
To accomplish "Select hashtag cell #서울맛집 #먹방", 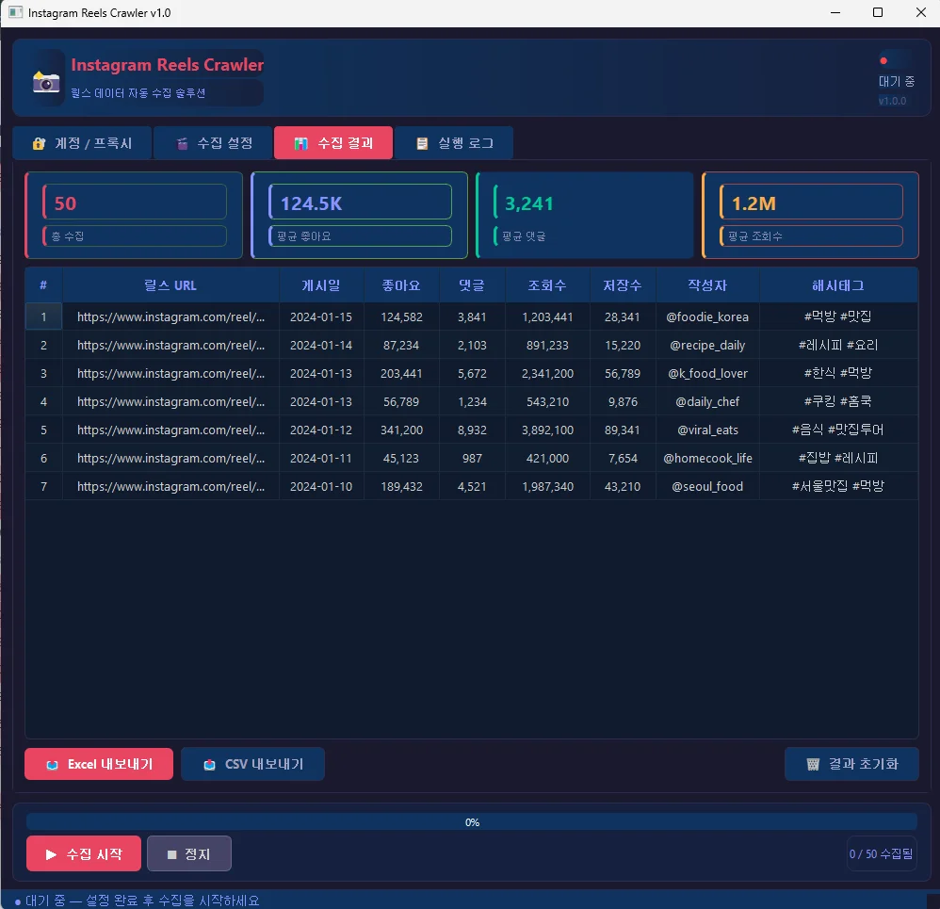I will click(838, 486).
